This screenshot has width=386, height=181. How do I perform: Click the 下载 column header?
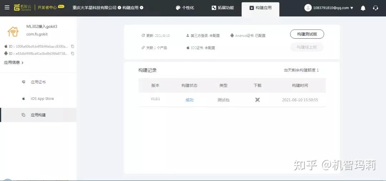257,85
